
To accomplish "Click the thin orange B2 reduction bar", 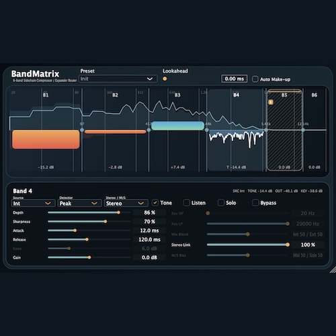I will click(x=116, y=132).
